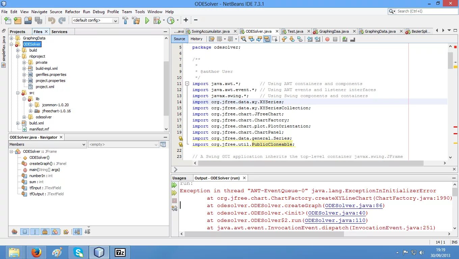Viewport: 459px width, 259px height.
Task: Click Find Next Occurrence arrow icon
Action: 259,39
